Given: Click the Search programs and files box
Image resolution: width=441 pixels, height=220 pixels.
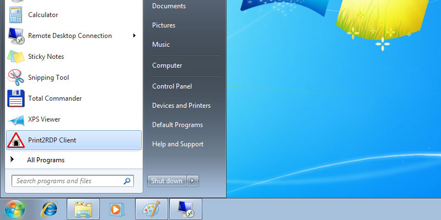Looking at the screenshot, I should 66,181.
